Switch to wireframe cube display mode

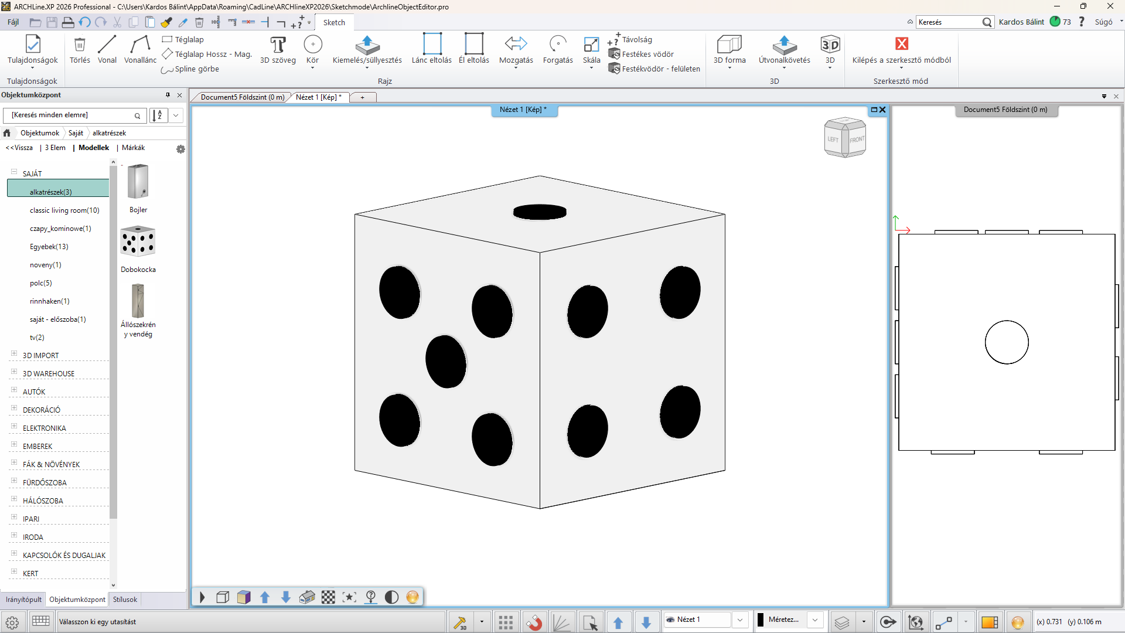[x=223, y=597]
